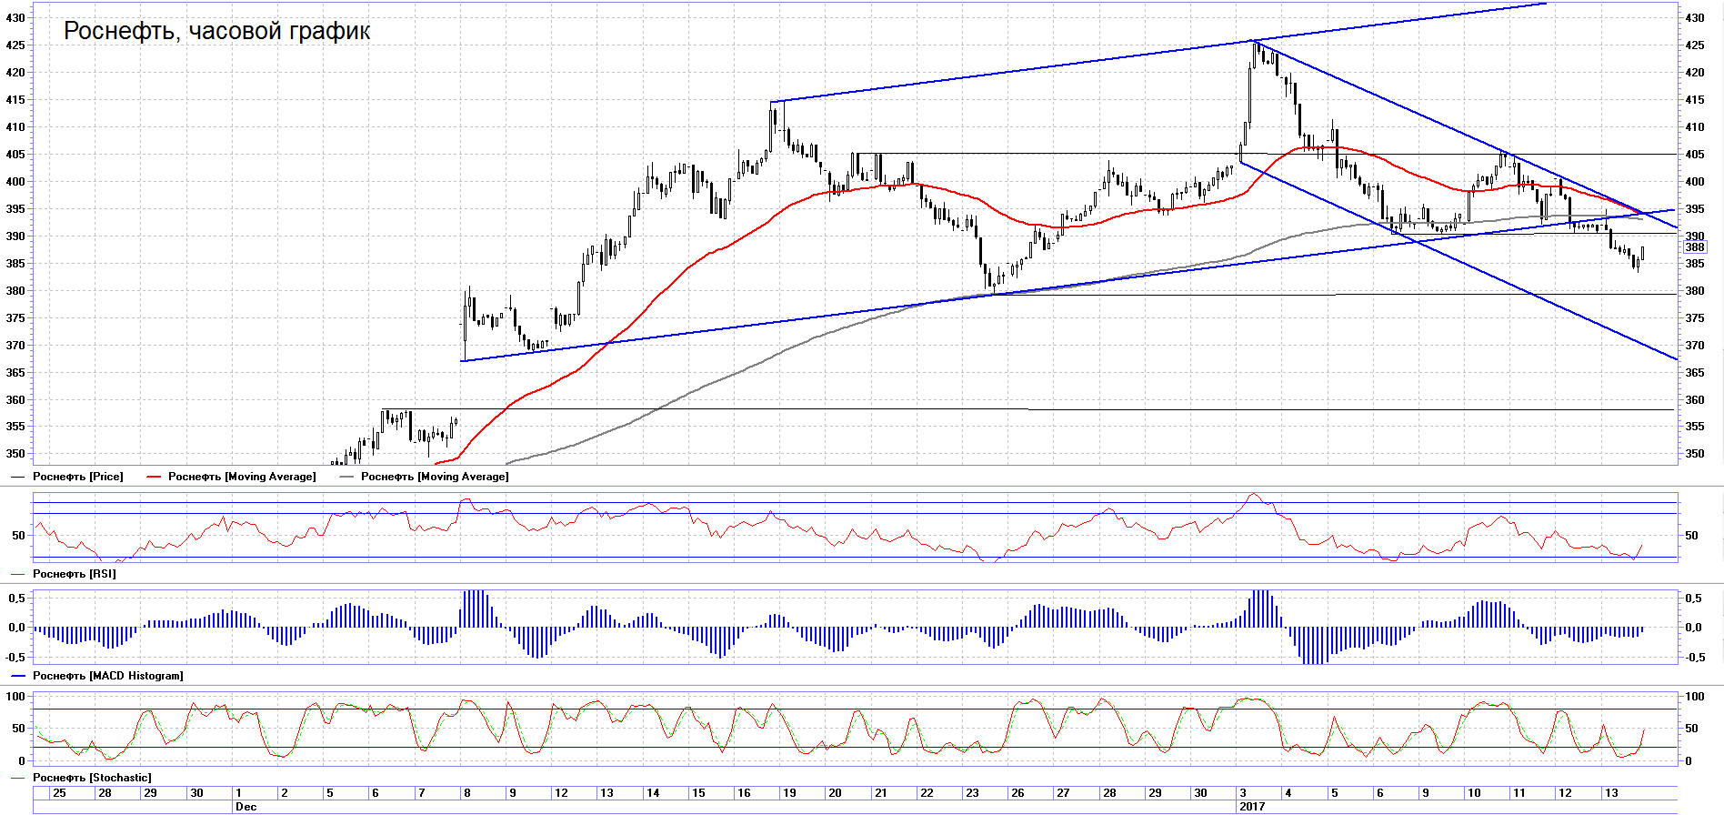
Task: Click the '415' value on the left price axis
Action: pos(15,100)
